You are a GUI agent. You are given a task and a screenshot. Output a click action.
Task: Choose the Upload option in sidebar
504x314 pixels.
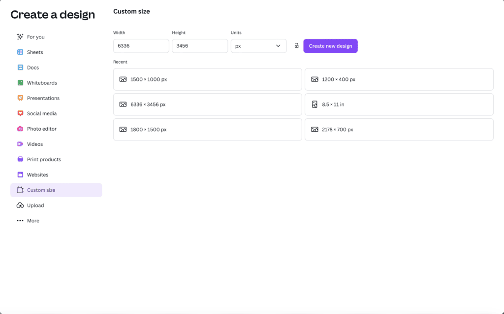pos(35,206)
